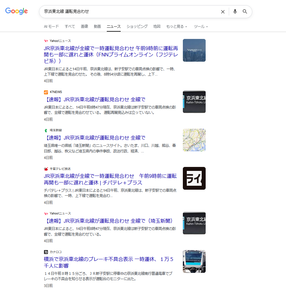Image resolution: width=286 pixels, height=289 pixels.
Task: Switch to the 画像 tab
Action: pyautogui.click(x=84, y=26)
